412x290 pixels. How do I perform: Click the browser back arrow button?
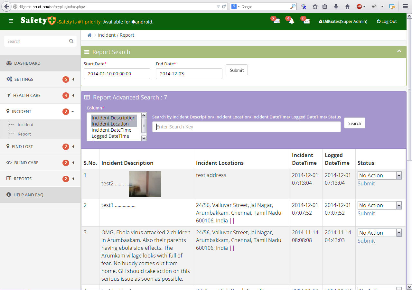pos(6,6)
